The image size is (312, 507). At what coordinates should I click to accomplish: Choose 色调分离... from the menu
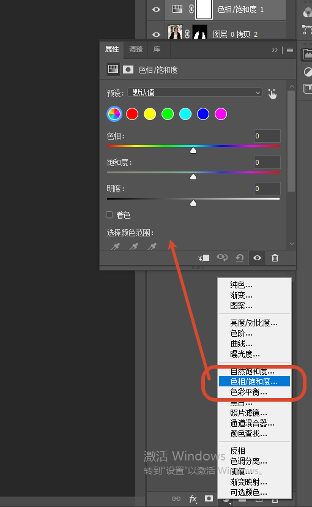tap(249, 461)
